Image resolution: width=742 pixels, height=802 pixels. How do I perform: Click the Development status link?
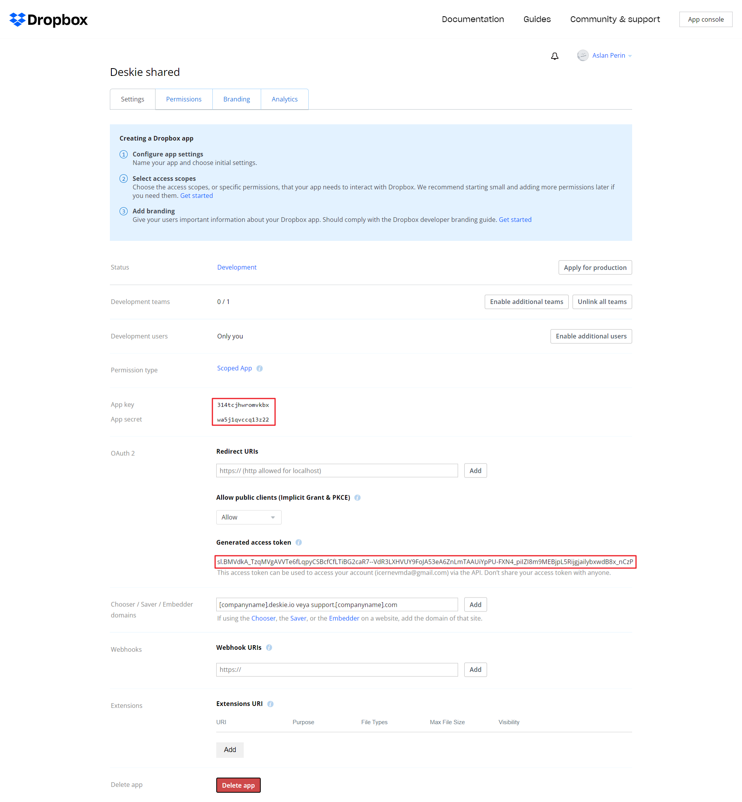pyautogui.click(x=236, y=267)
